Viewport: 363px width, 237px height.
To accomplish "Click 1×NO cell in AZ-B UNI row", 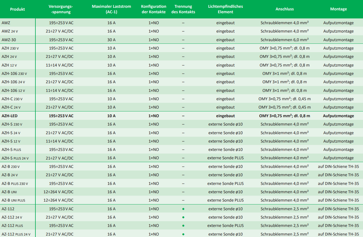I will [154, 192].
